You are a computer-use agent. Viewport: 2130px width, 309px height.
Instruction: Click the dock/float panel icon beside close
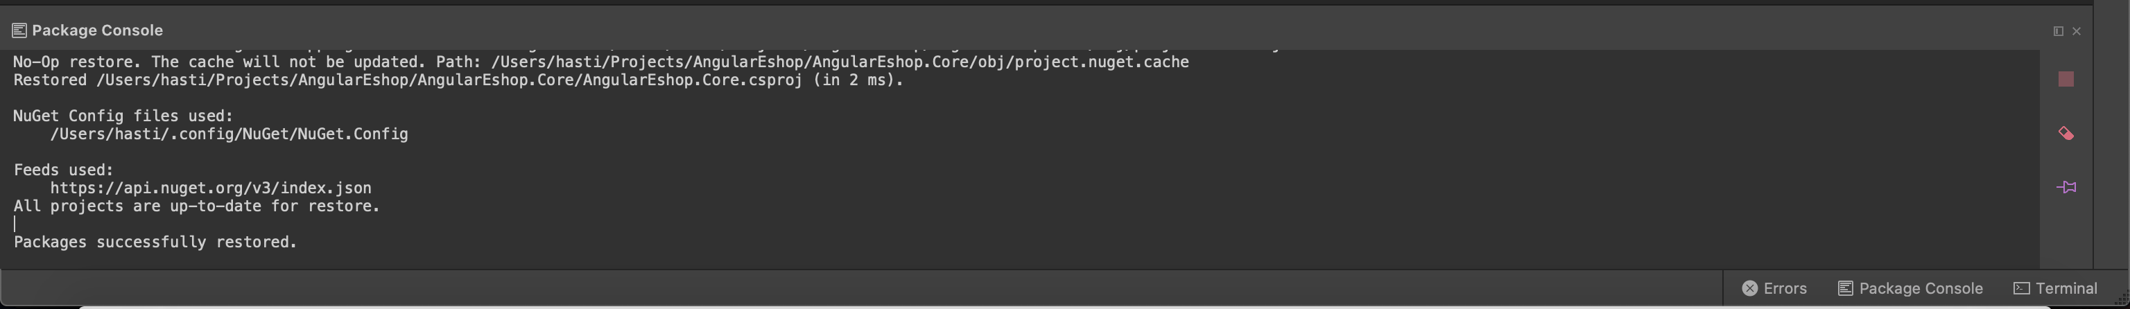tap(2058, 31)
